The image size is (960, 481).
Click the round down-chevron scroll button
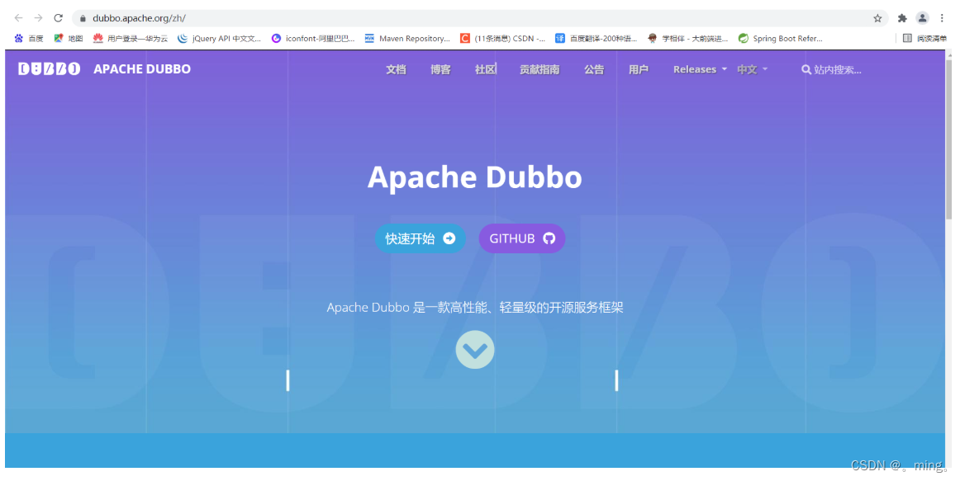pyautogui.click(x=475, y=350)
